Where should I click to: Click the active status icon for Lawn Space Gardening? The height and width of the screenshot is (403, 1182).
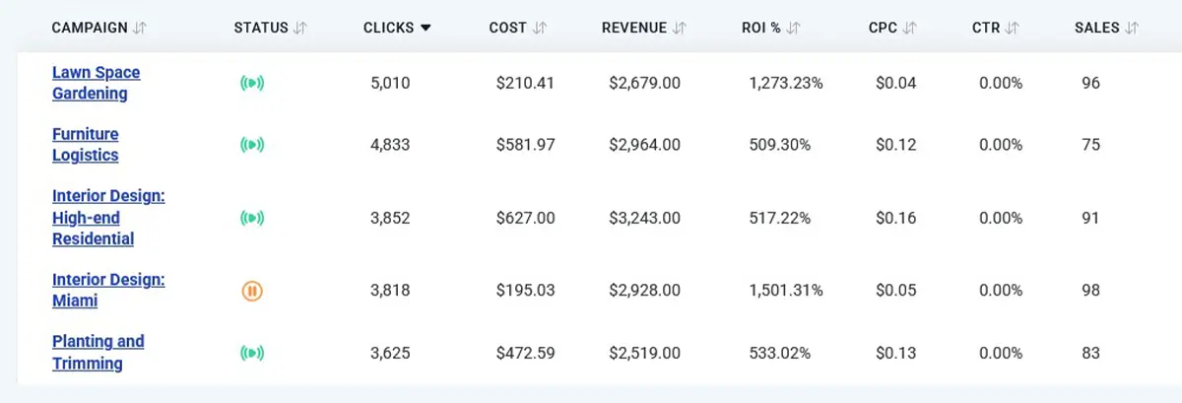click(x=252, y=84)
